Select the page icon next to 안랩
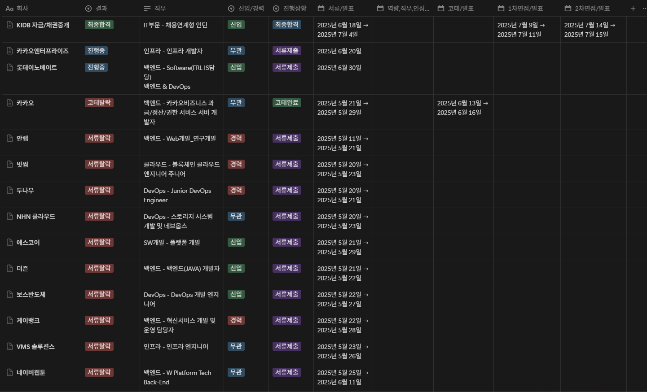This screenshot has width=647, height=392. pos(10,139)
